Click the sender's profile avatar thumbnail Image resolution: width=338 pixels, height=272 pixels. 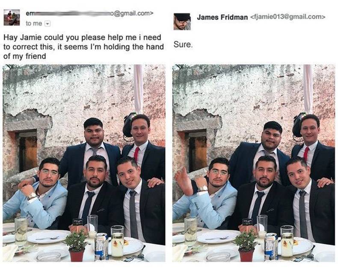click(x=12, y=18)
